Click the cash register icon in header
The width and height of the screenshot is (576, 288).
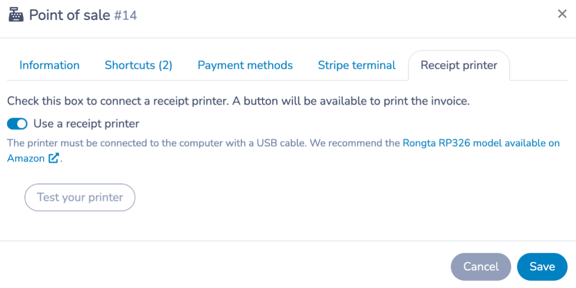point(16,15)
